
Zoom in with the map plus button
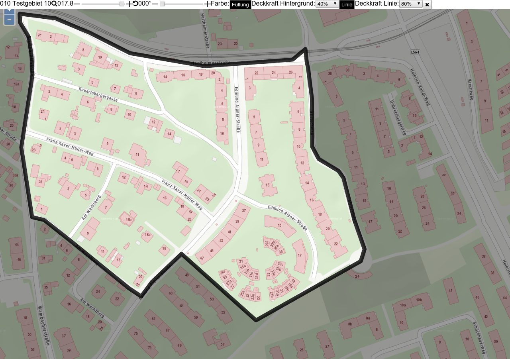coord(9,11)
